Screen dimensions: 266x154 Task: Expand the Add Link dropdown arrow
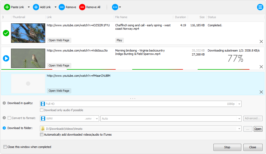pos(55,7)
